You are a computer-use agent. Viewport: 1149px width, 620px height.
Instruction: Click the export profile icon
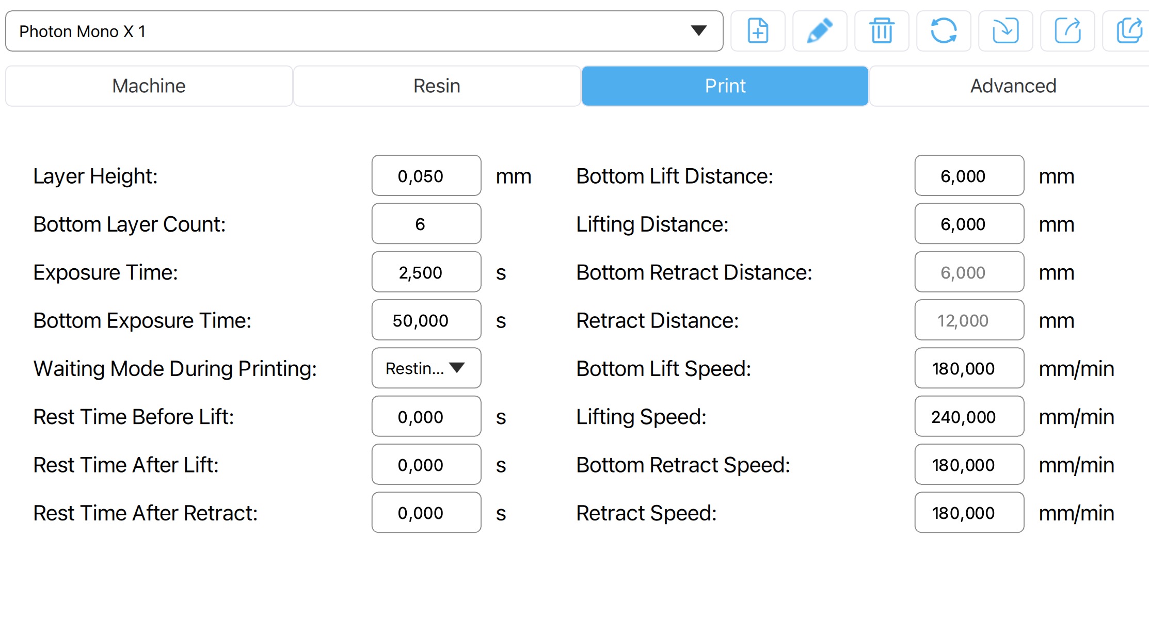click(1067, 31)
